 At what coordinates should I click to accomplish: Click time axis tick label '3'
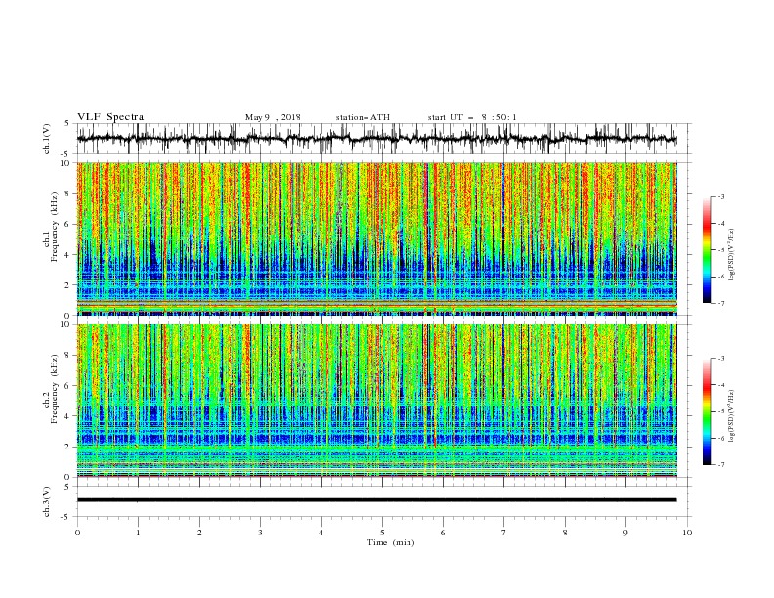click(x=260, y=533)
